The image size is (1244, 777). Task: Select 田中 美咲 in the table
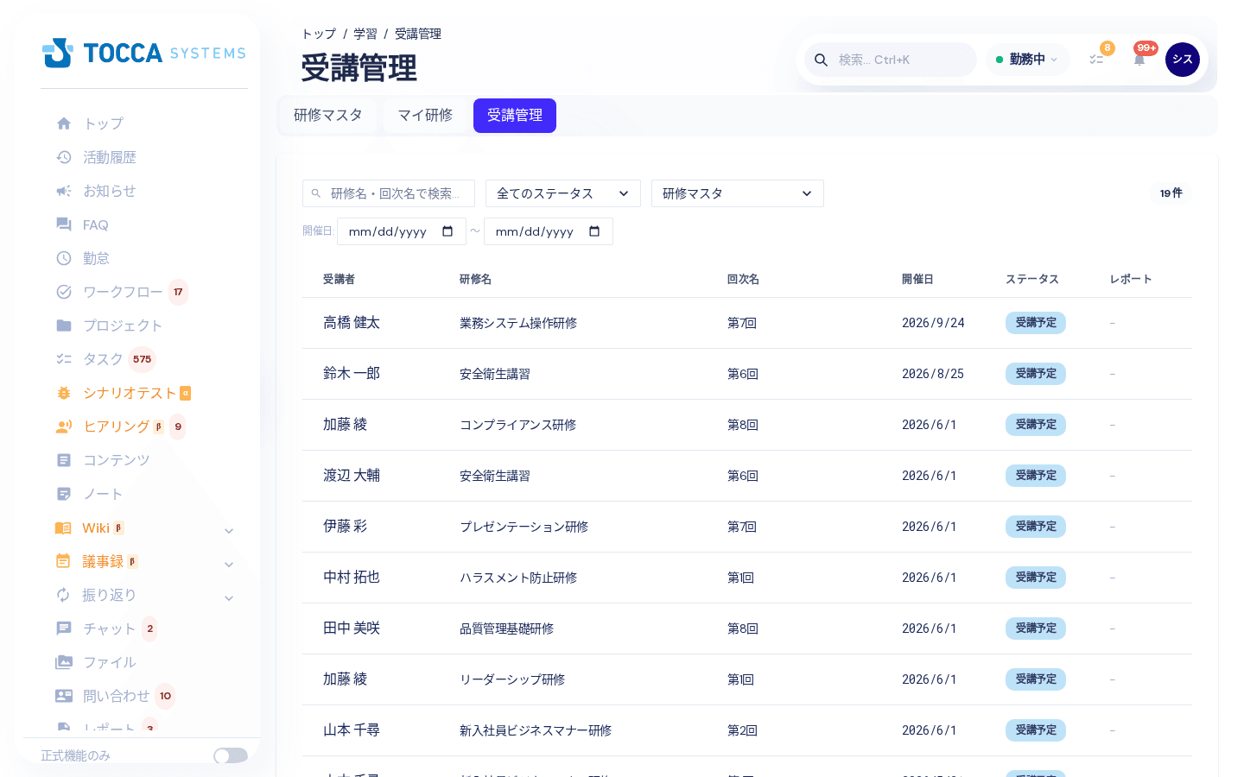[352, 629]
